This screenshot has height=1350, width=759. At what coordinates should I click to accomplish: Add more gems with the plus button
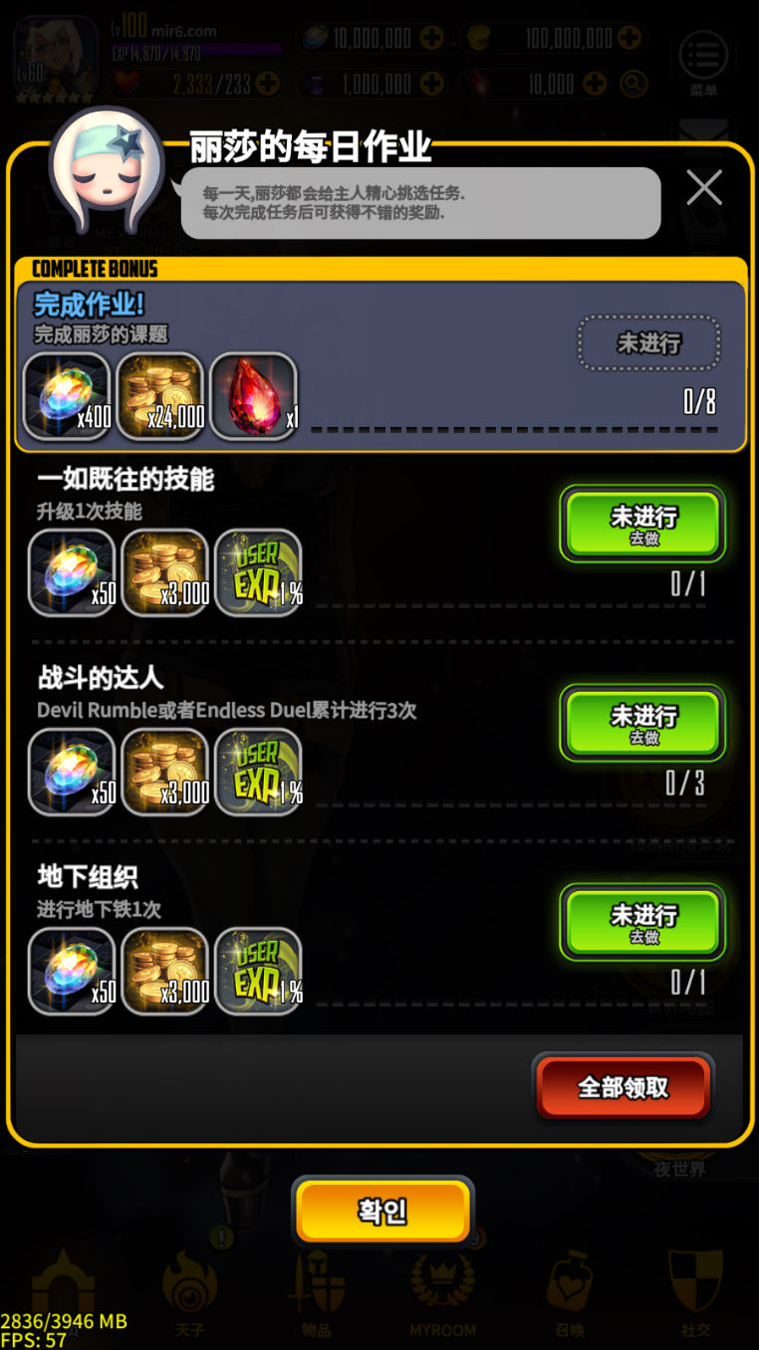coord(432,39)
